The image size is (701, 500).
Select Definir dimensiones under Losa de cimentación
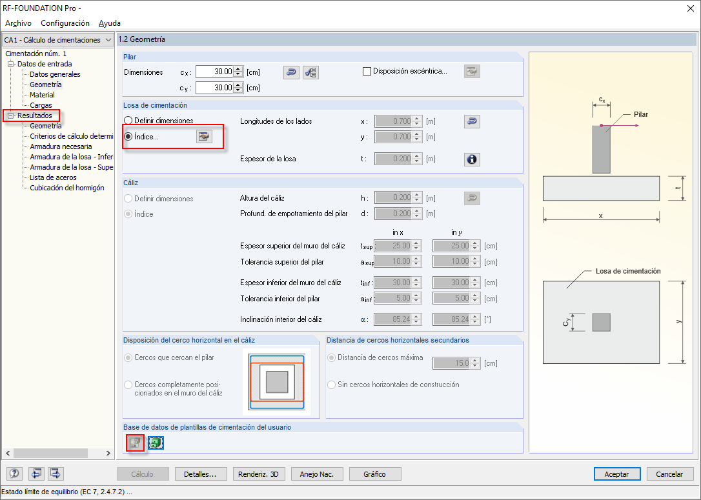[128, 121]
